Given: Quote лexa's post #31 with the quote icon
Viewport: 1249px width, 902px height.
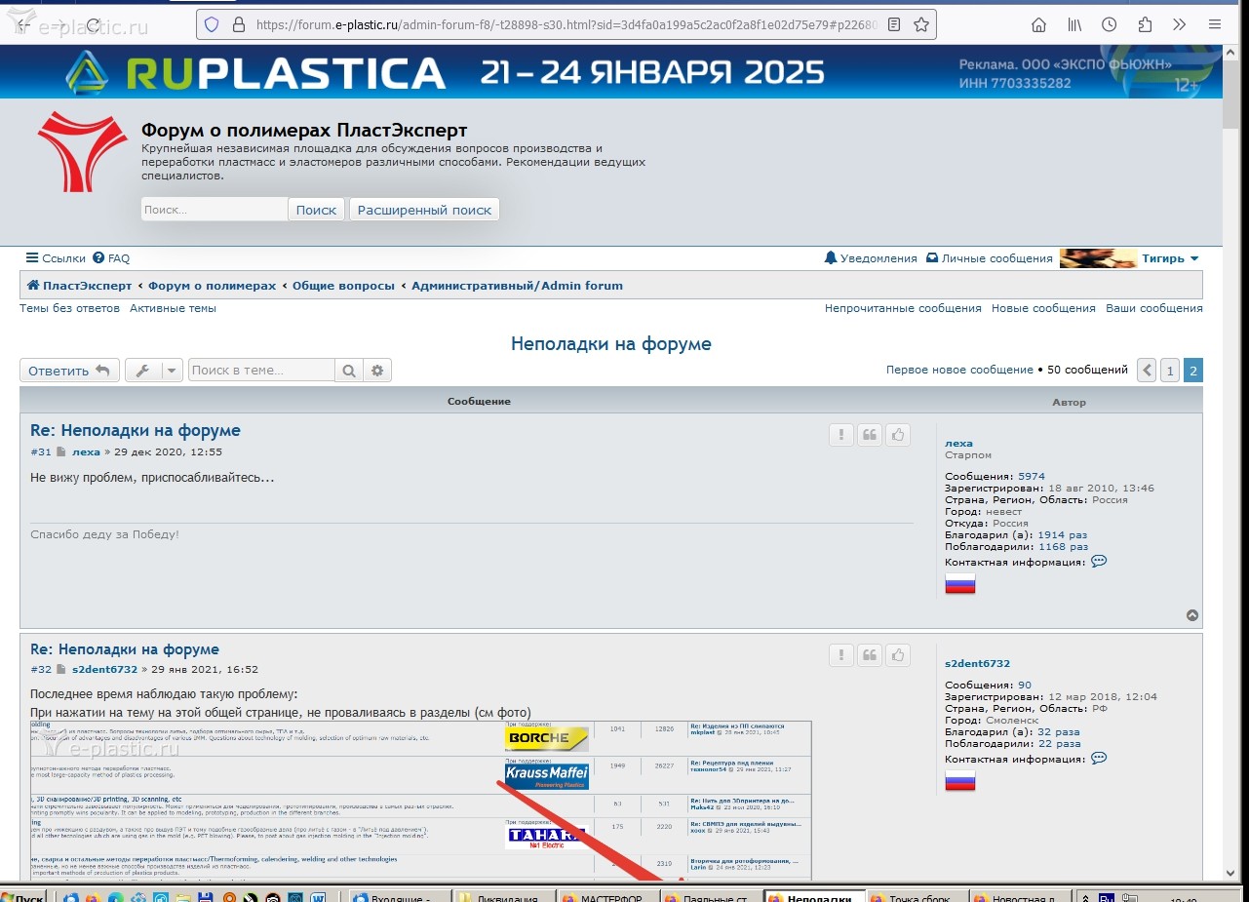Looking at the screenshot, I should [x=870, y=435].
